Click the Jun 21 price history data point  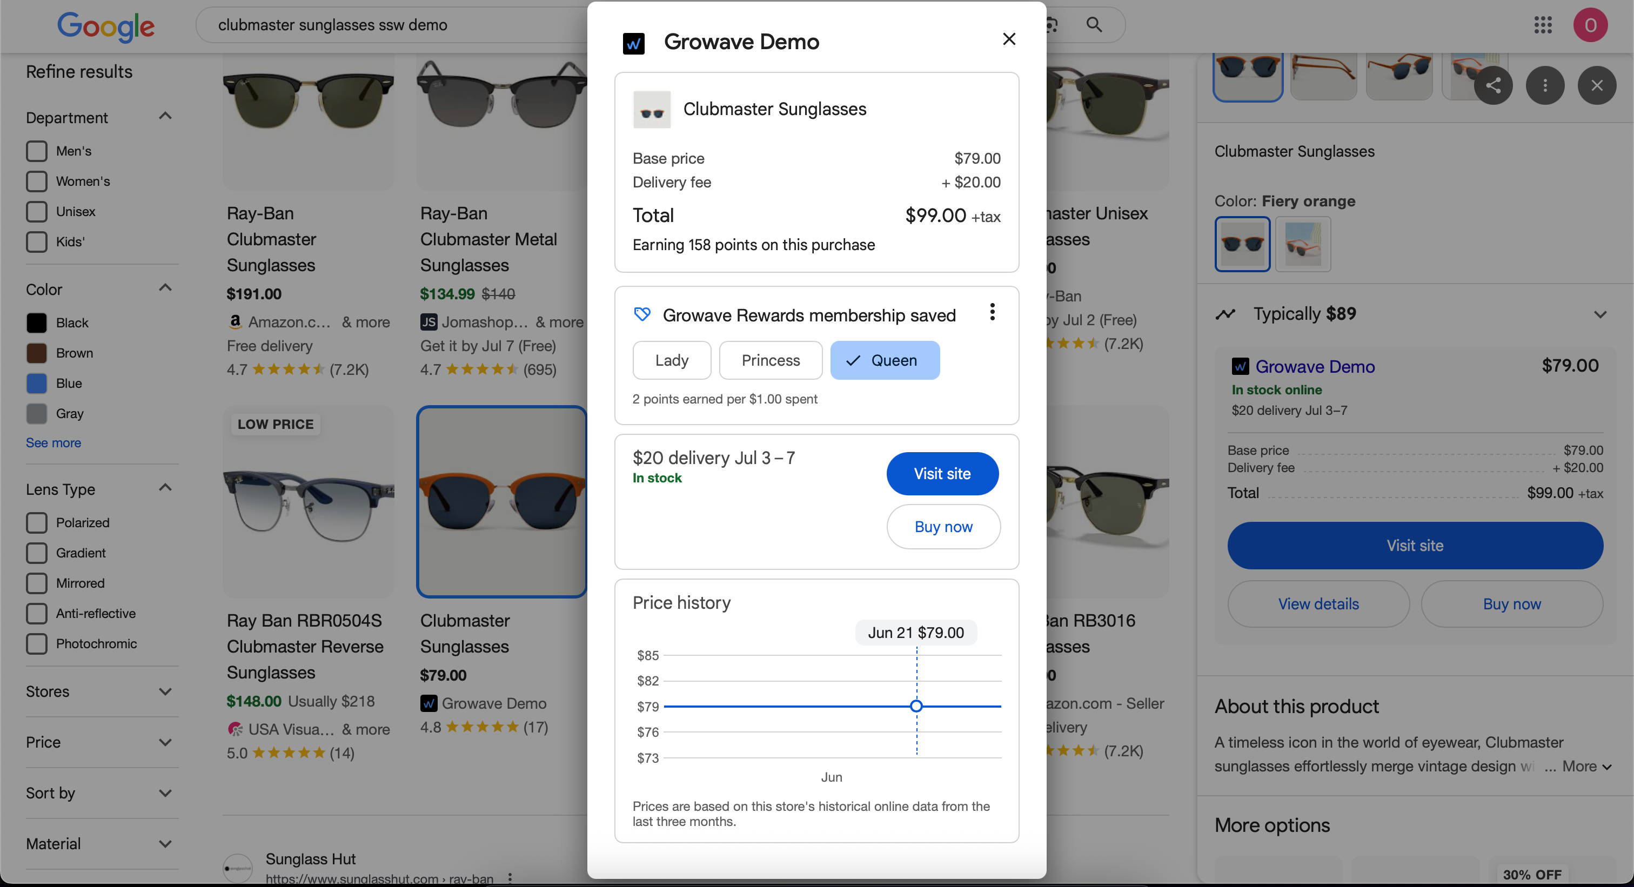tap(916, 705)
